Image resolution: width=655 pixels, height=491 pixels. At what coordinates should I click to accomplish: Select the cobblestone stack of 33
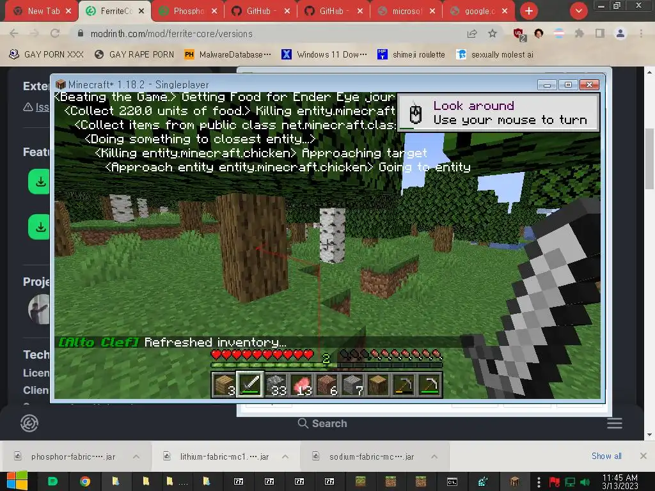(276, 384)
